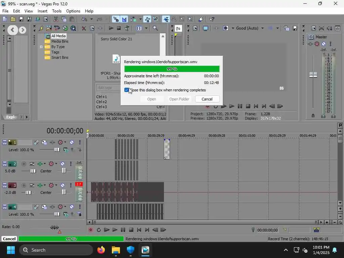
Task: Click track 1 track motion icon
Action: (x=44, y=142)
